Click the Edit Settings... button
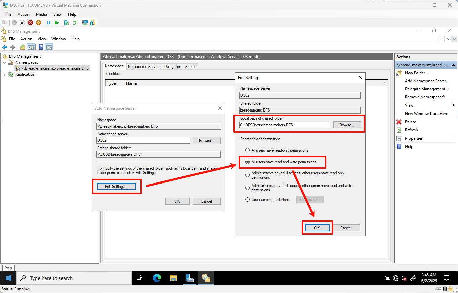The width and height of the screenshot is (458, 293). tap(116, 187)
